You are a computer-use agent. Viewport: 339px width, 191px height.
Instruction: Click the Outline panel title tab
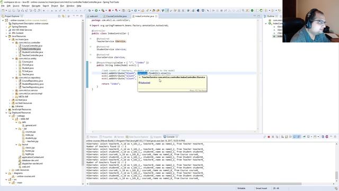tap(271, 16)
